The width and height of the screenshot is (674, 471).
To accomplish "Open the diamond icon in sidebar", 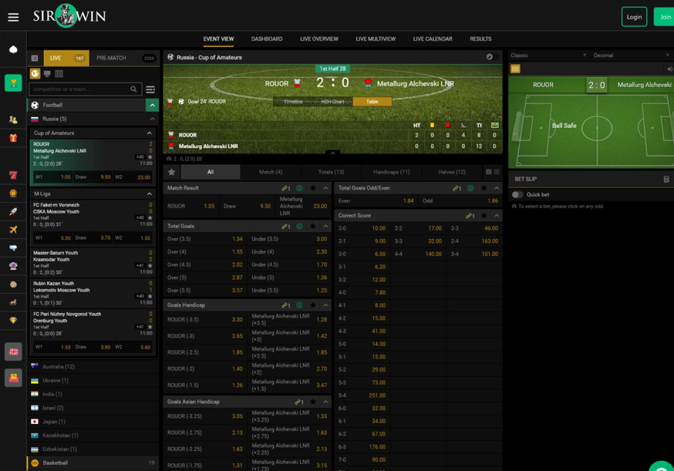I will pyautogui.click(x=13, y=320).
